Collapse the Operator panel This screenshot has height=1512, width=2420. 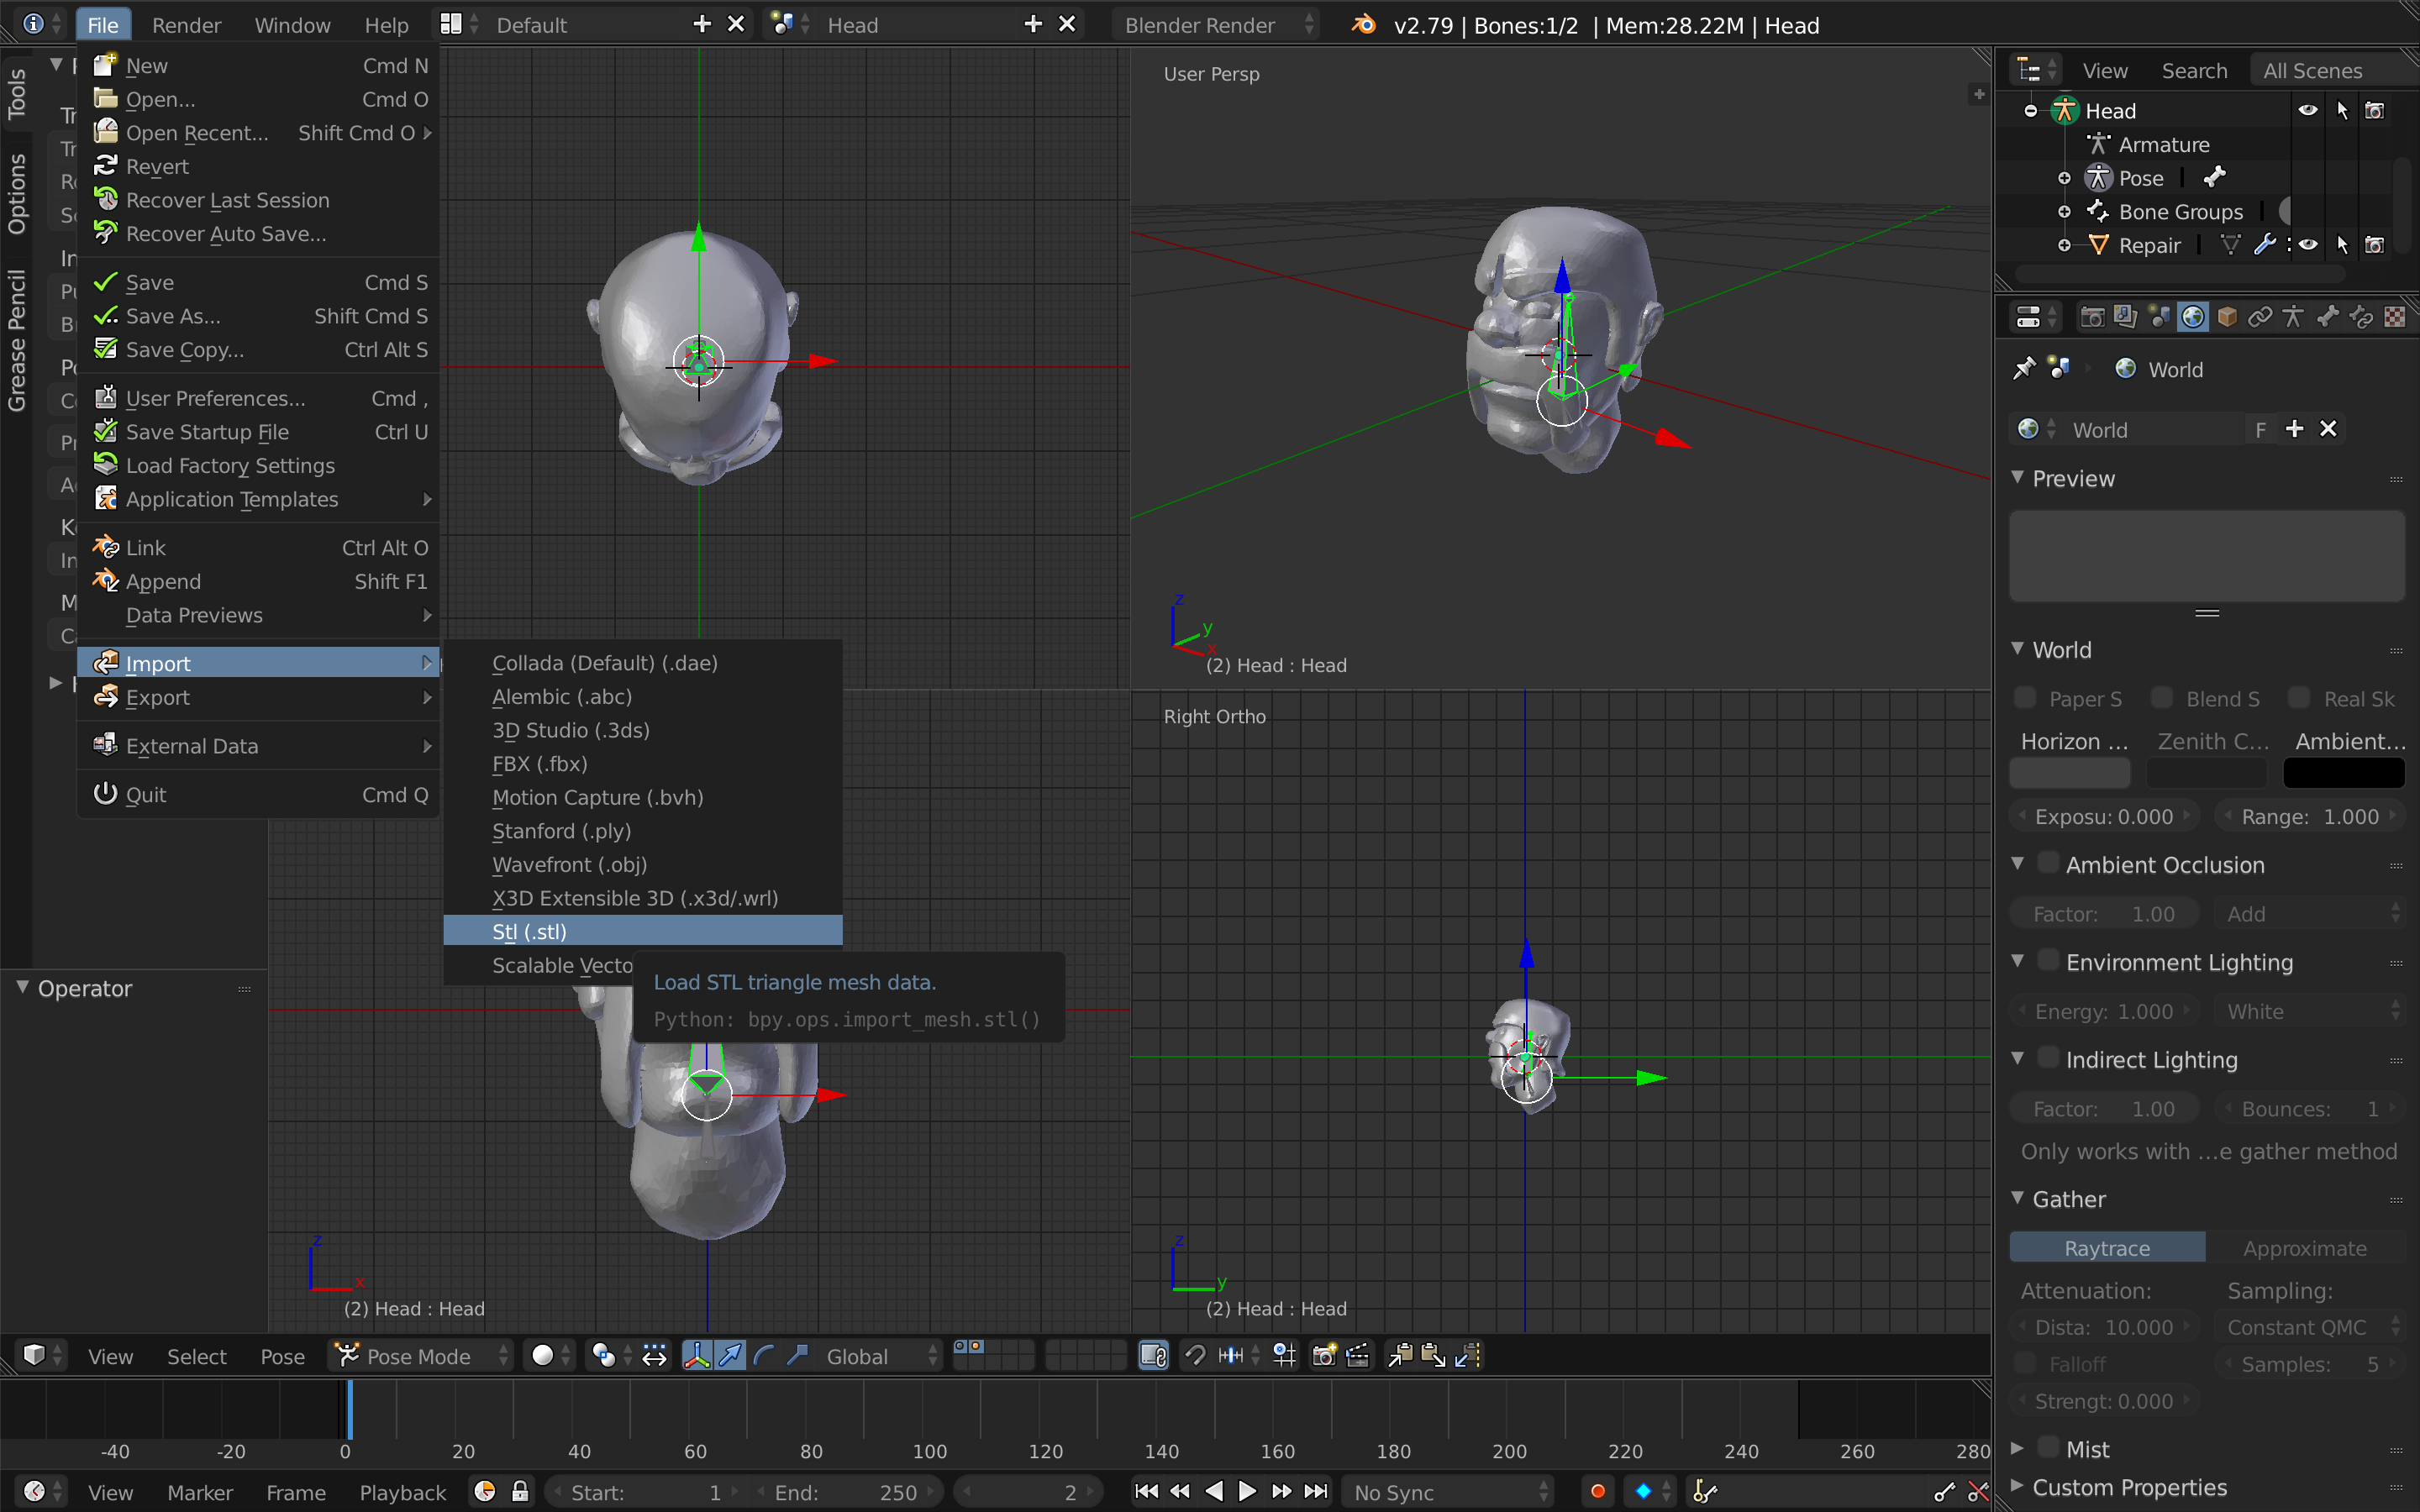click(x=23, y=988)
